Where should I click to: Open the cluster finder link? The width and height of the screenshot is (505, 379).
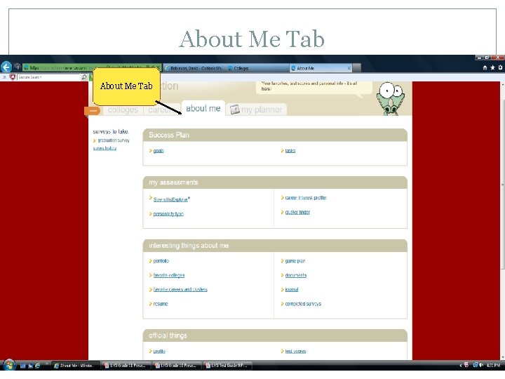(x=297, y=212)
